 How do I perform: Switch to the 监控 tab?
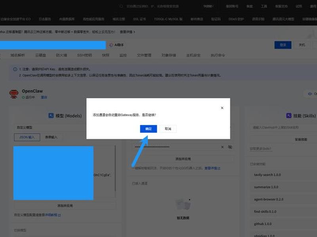123,55
